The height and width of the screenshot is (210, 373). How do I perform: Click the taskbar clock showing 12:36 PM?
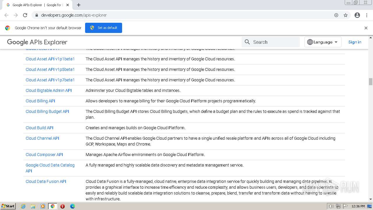tap(358, 206)
